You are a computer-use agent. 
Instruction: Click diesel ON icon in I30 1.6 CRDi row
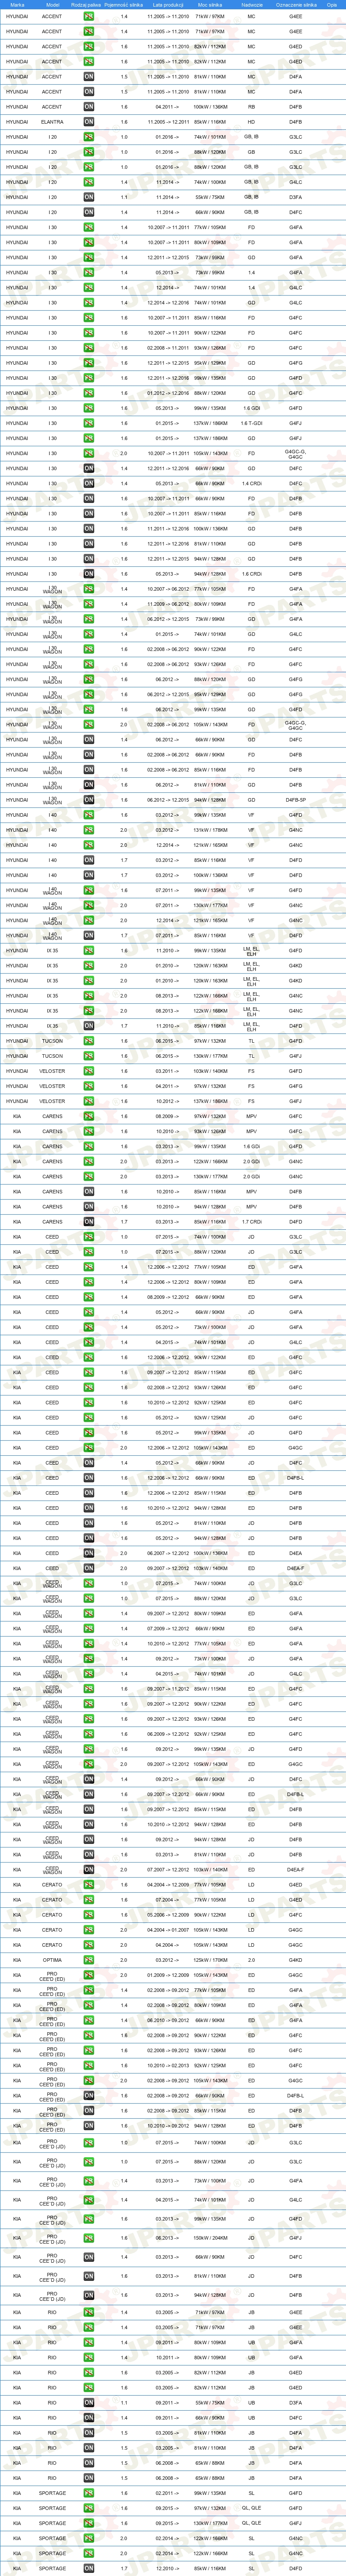tap(89, 574)
